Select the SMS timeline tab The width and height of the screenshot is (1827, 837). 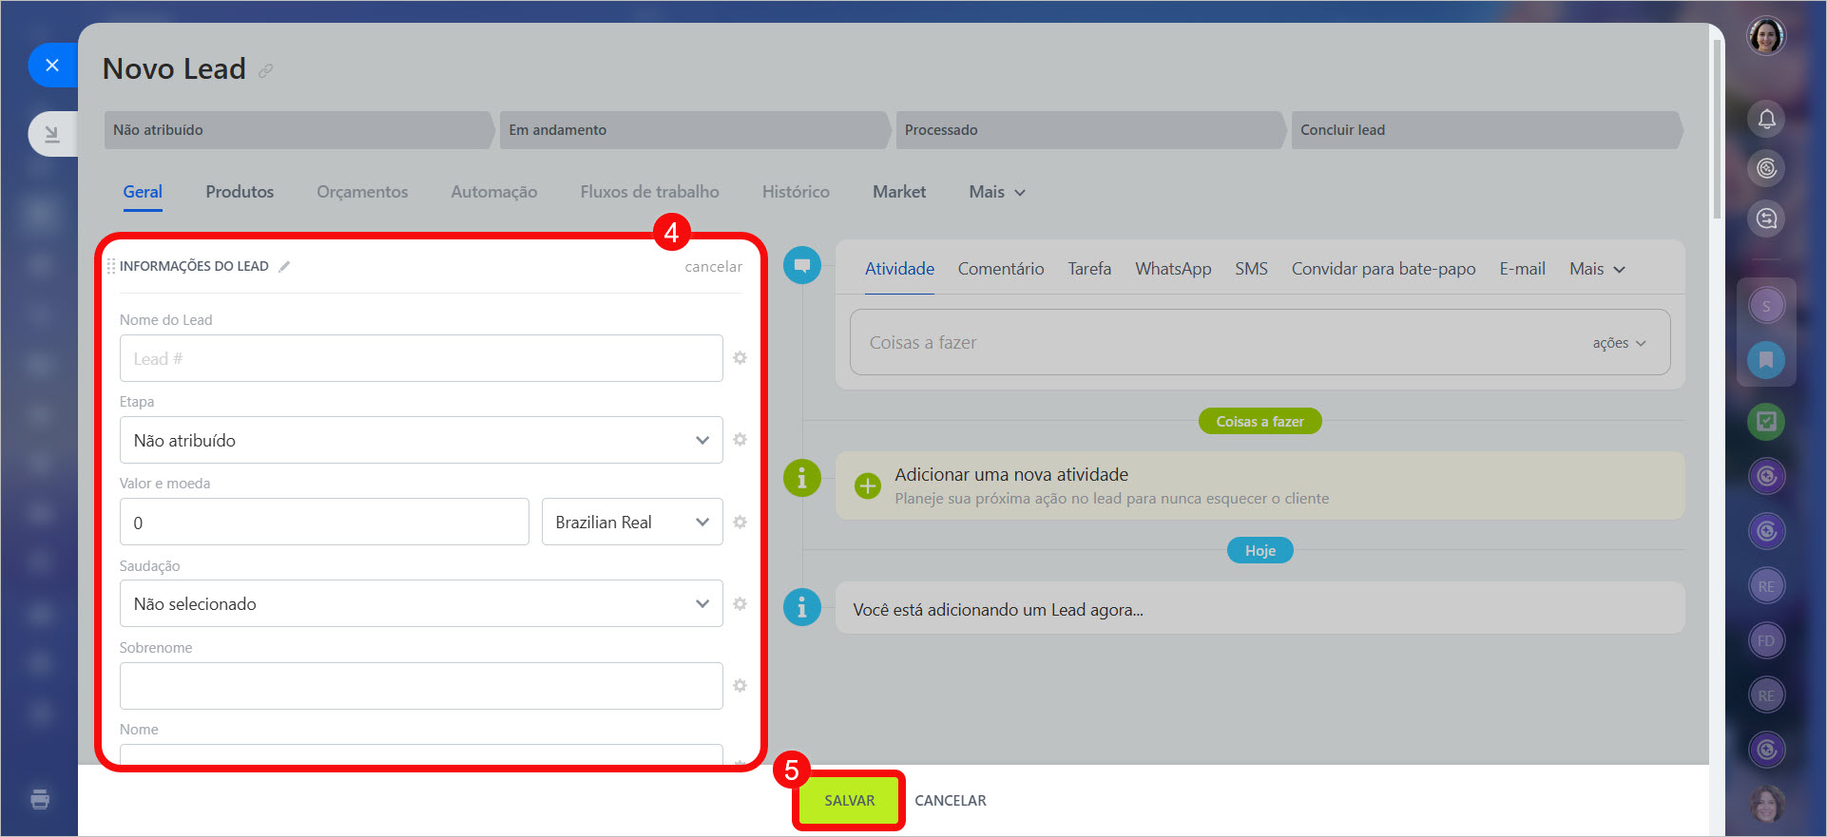(x=1251, y=269)
